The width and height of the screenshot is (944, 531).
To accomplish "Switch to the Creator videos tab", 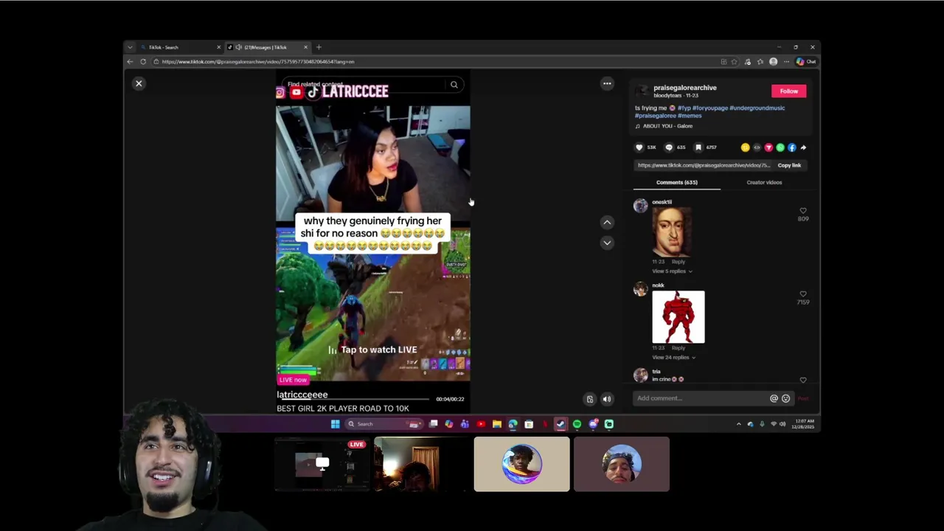I will (764, 182).
